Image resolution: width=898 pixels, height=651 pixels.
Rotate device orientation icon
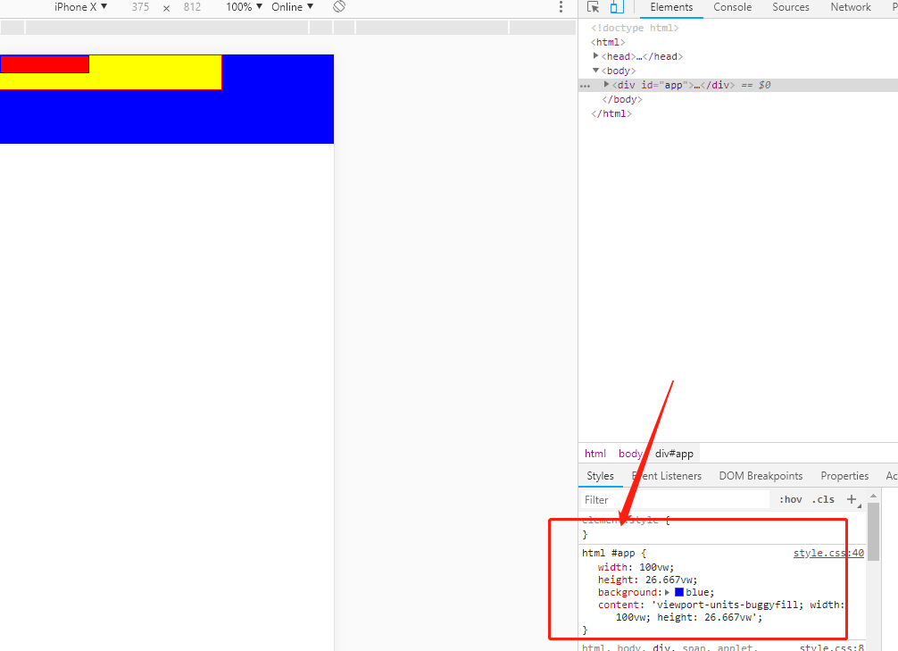(339, 7)
